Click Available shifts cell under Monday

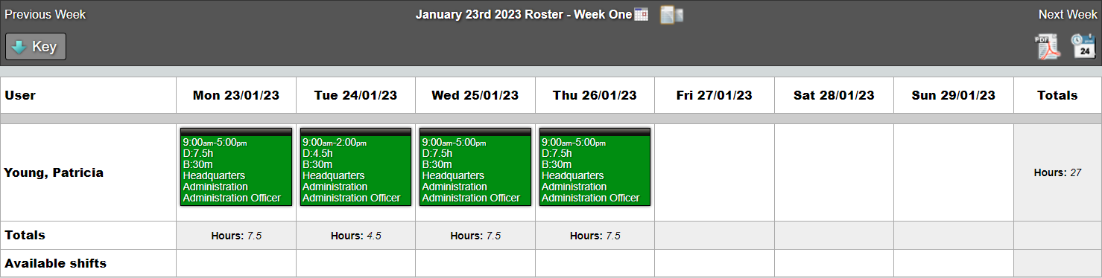[x=236, y=263]
